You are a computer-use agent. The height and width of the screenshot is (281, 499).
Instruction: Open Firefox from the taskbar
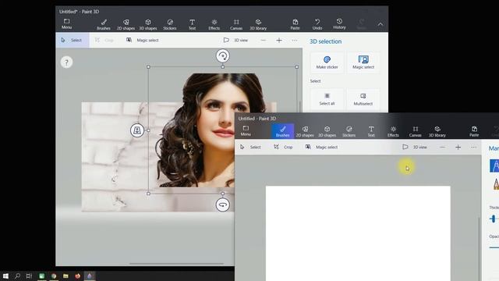pos(77,276)
